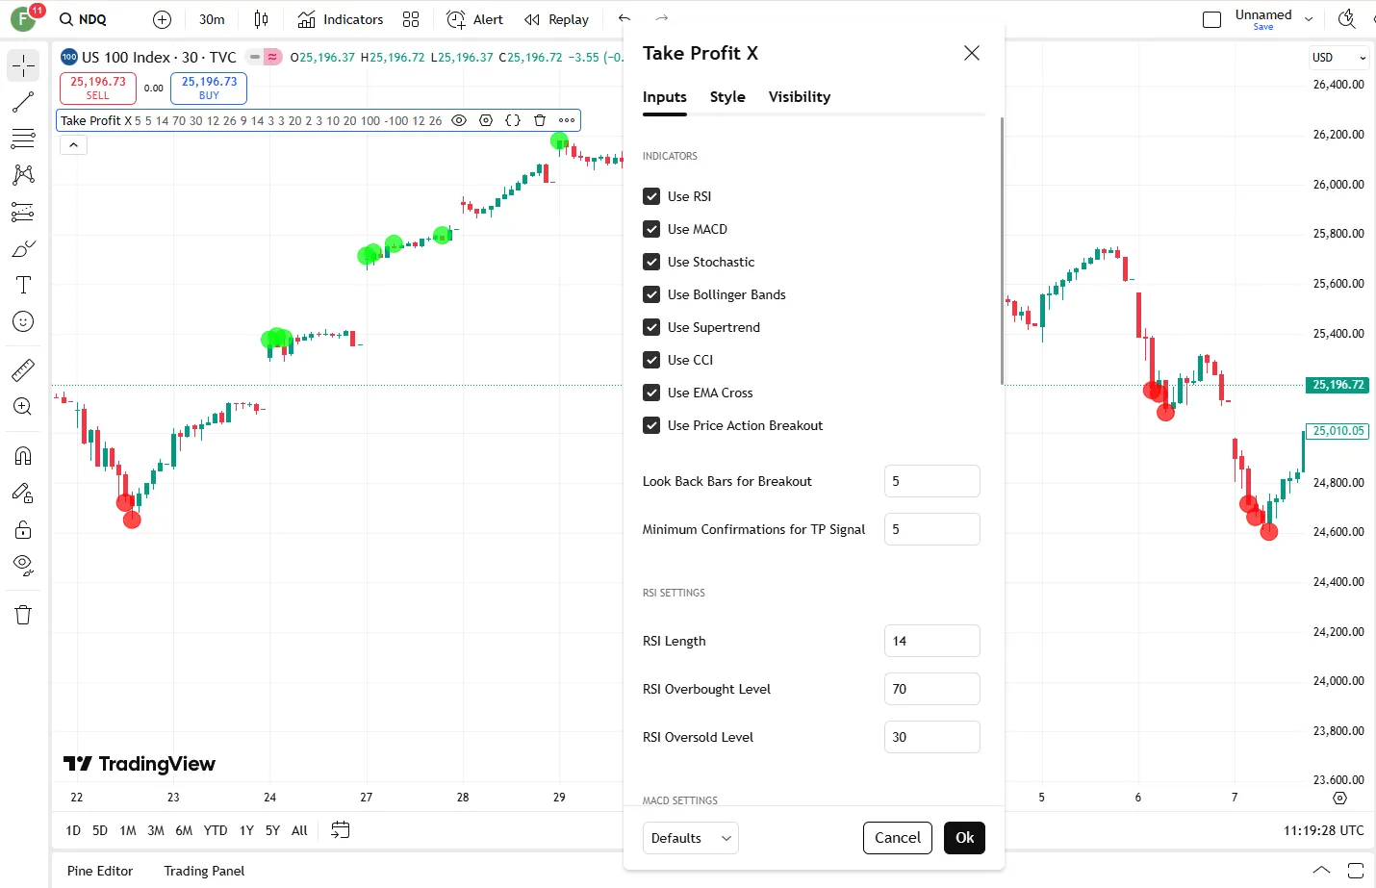The height and width of the screenshot is (888, 1376).
Task: Click the trash remove objects icon
Action: point(23,615)
